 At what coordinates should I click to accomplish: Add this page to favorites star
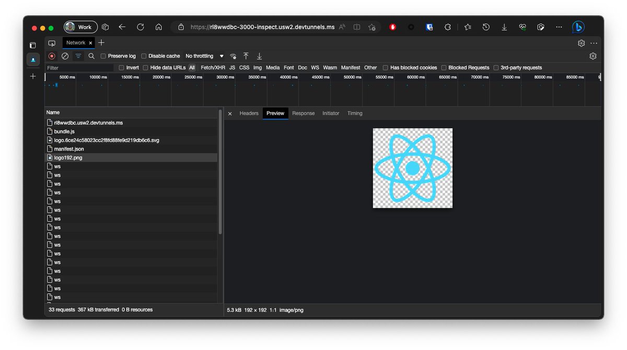pos(371,27)
